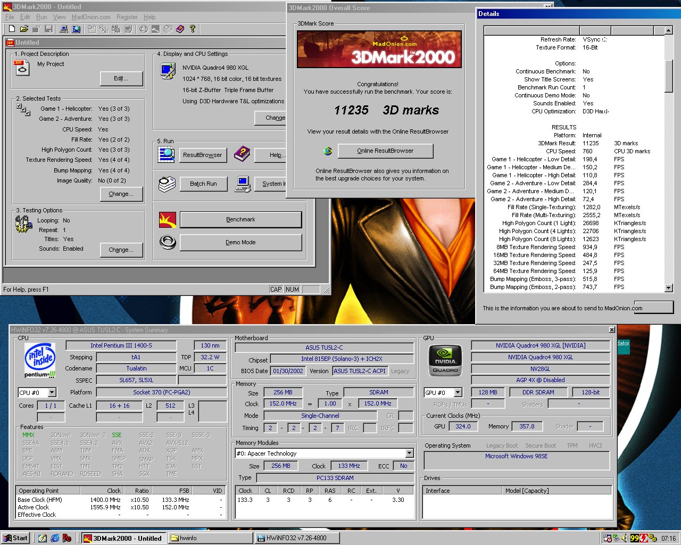Click the computer system info toolbar icon
This screenshot has width=681, height=545.
pyautogui.click(x=64, y=29)
